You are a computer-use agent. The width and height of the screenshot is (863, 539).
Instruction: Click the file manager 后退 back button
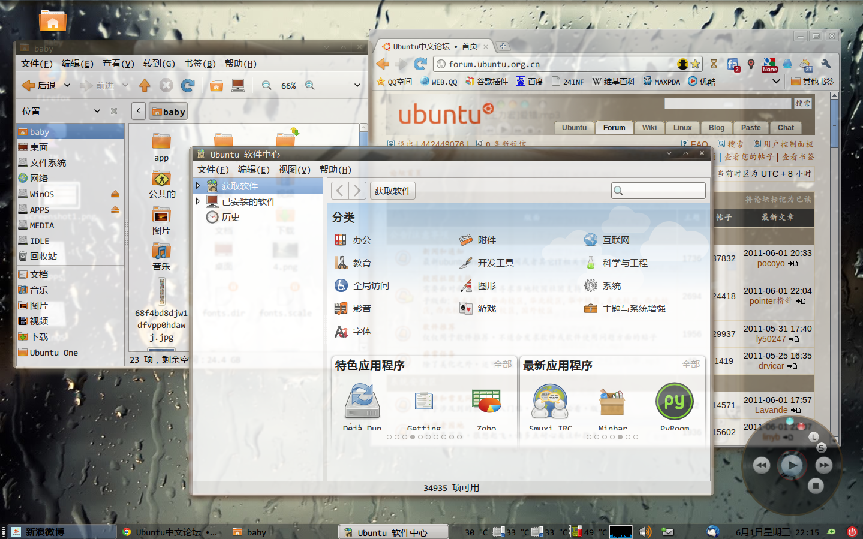coord(39,86)
